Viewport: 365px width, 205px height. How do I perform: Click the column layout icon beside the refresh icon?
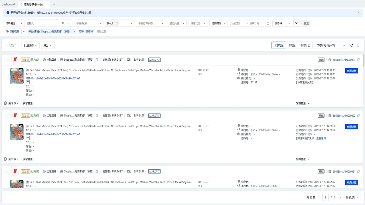point(358,45)
